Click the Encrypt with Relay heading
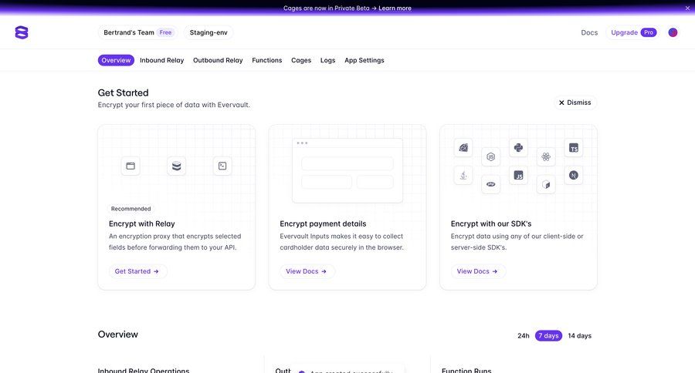 [142, 223]
